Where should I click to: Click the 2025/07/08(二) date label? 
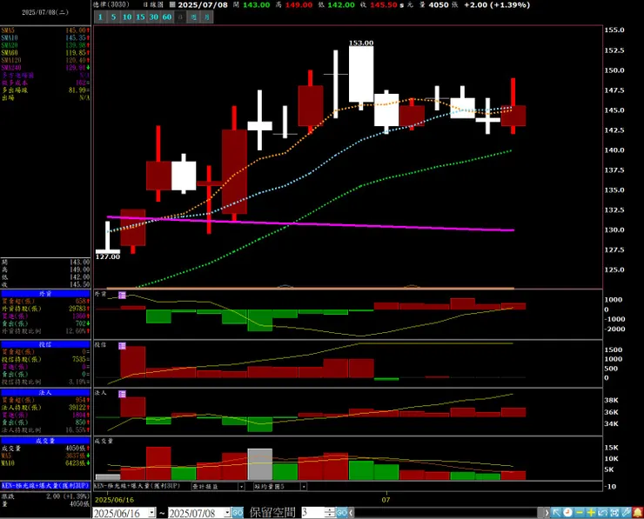click(45, 12)
